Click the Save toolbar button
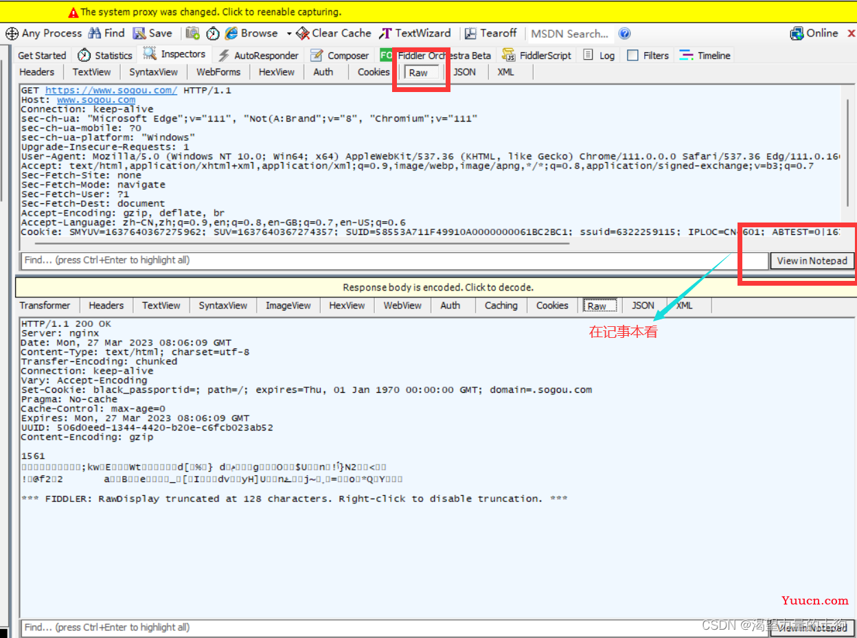 pyautogui.click(x=152, y=33)
